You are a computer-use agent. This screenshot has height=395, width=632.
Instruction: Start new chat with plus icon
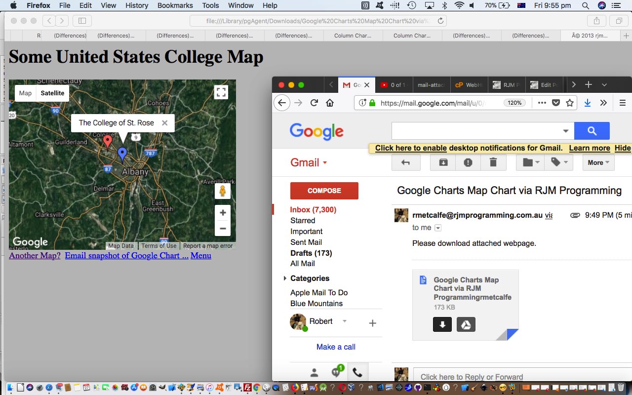coord(373,323)
